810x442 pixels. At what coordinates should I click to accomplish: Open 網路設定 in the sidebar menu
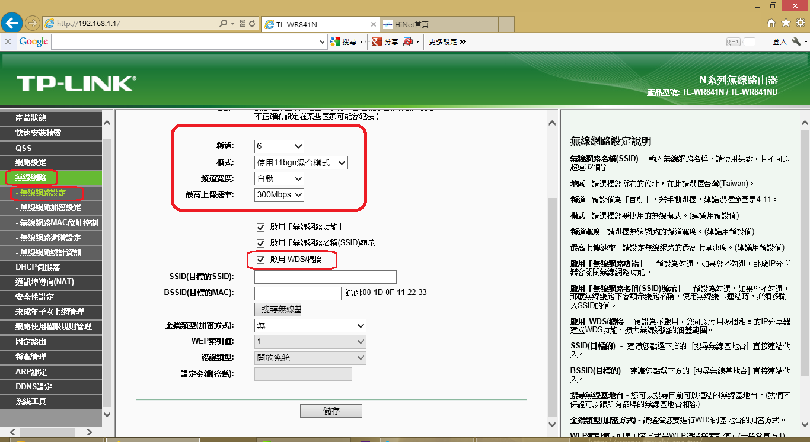(x=51, y=162)
